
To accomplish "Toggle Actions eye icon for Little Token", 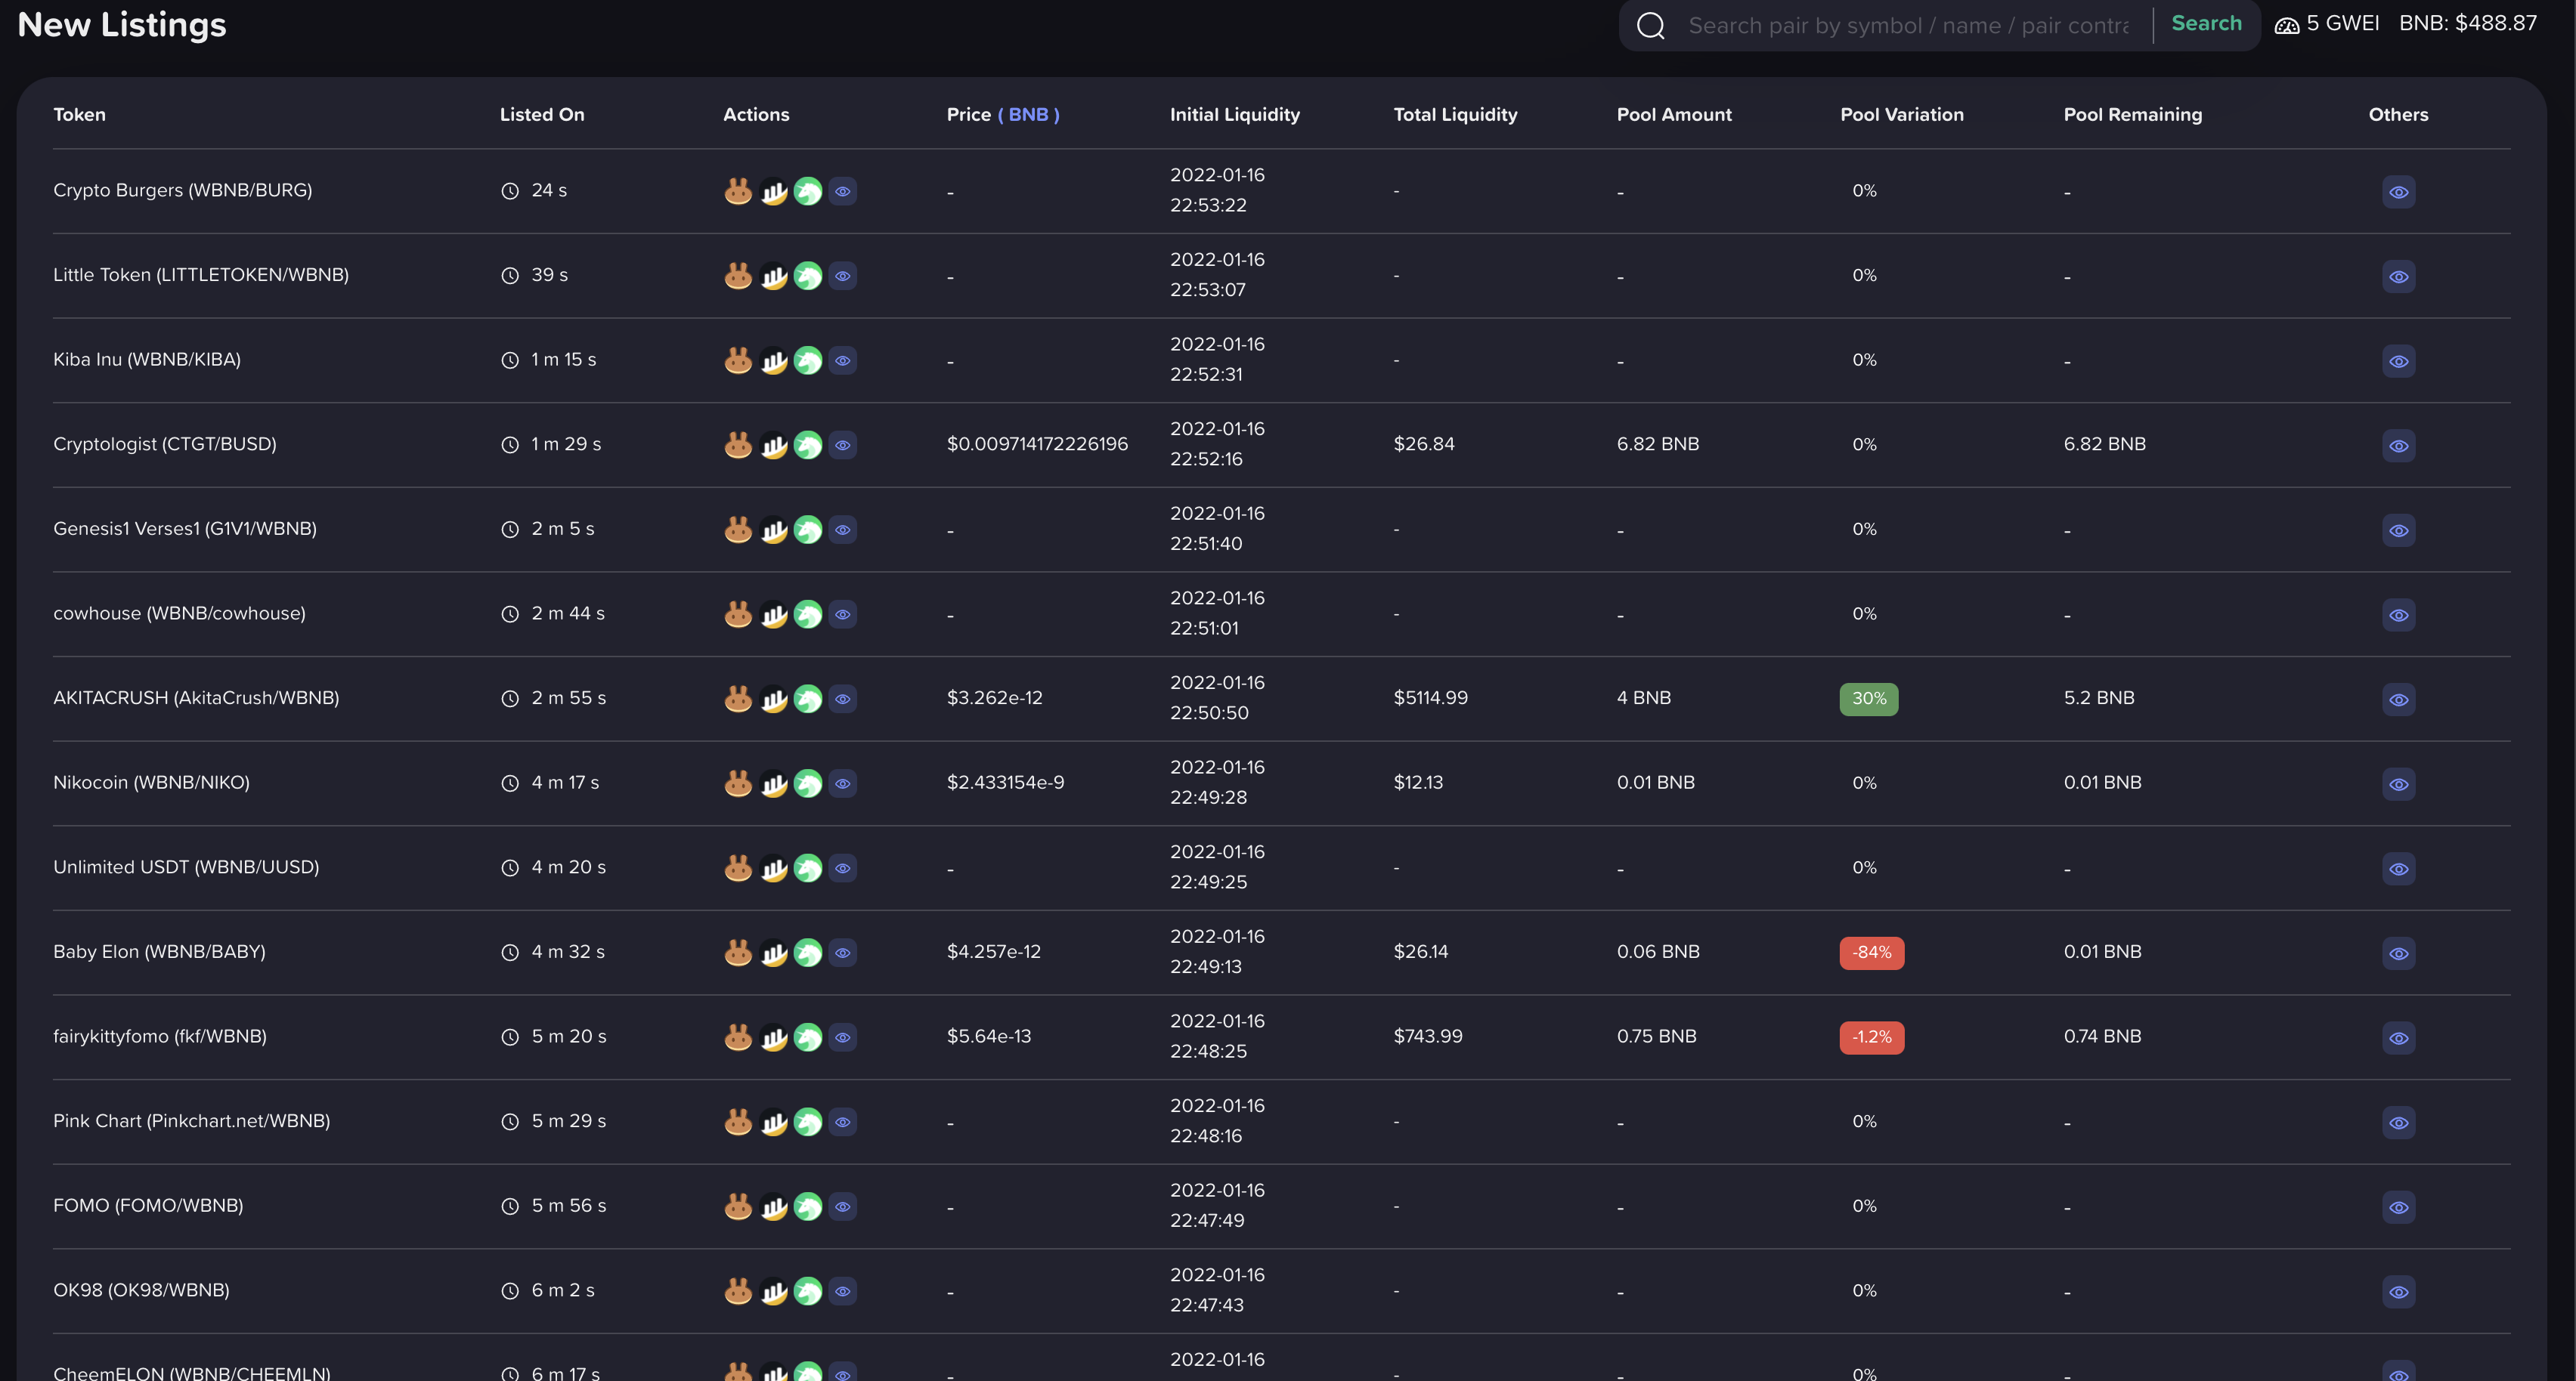I will click(843, 276).
